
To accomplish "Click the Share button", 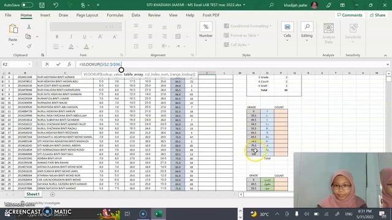I will point(378,15).
